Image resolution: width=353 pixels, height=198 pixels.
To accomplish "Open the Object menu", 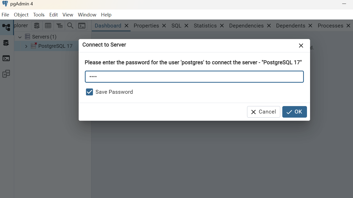I will [x=21, y=15].
